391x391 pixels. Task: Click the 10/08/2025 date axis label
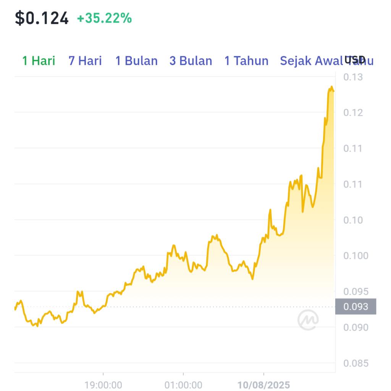coord(263,385)
